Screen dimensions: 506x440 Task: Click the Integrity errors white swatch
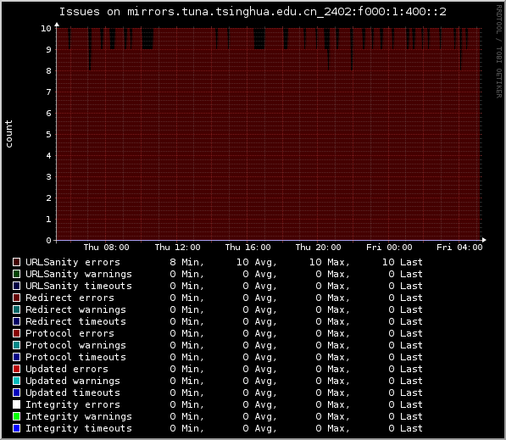pos(16,404)
